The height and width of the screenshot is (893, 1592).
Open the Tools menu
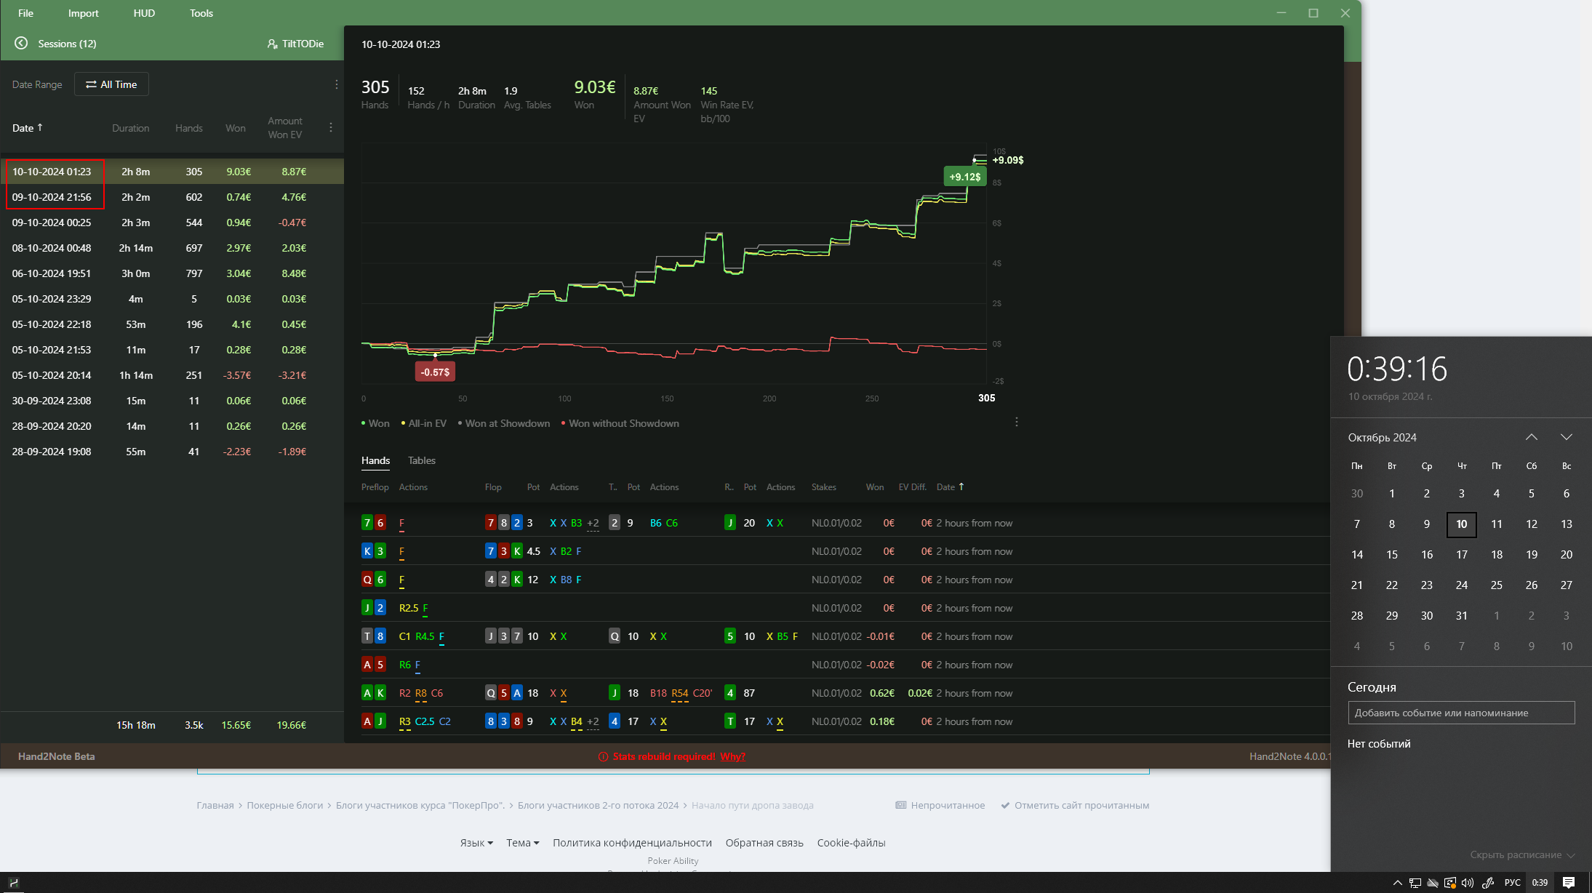201,13
